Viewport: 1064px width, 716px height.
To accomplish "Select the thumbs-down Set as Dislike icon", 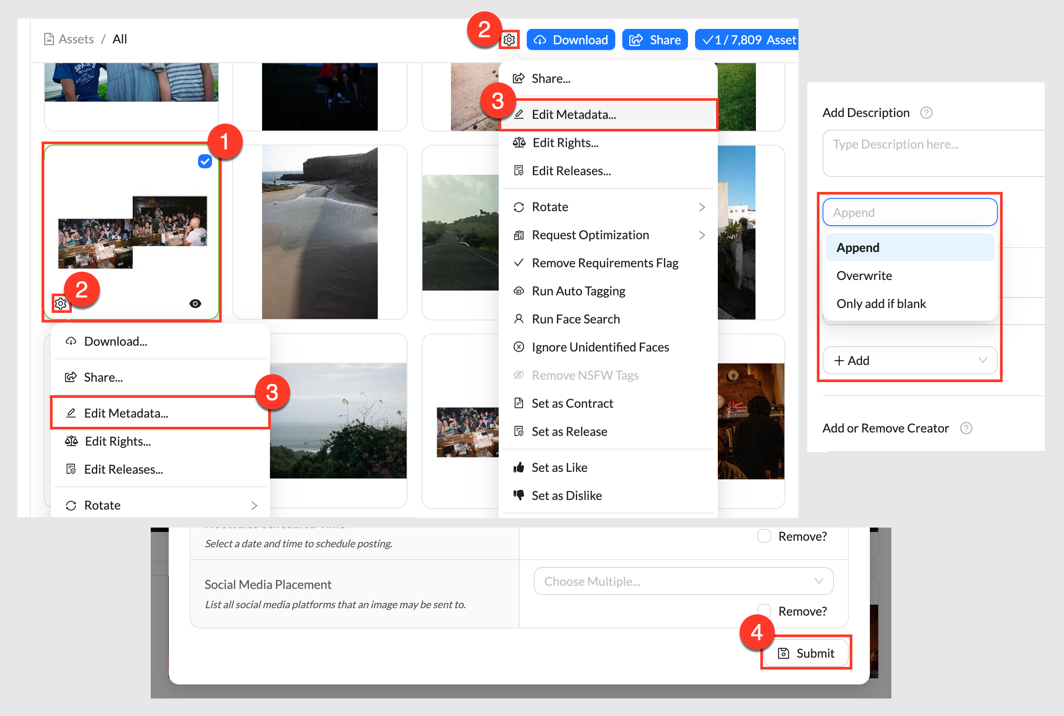I will [x=519, y=495].
